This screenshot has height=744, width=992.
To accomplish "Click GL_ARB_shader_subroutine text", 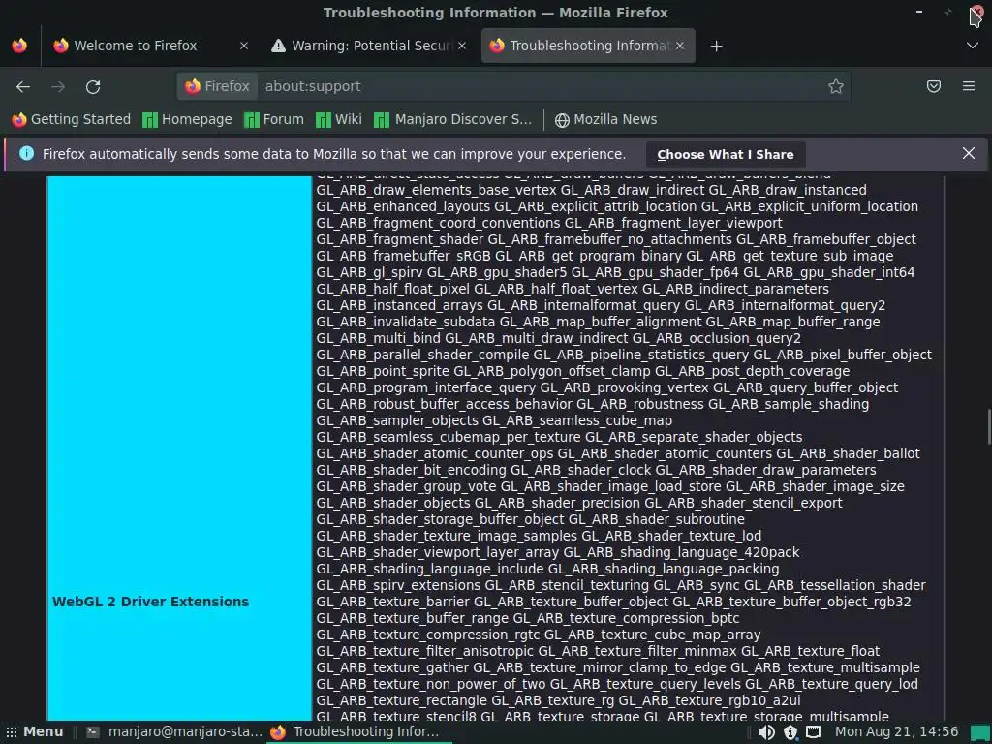I will [656, 519].
